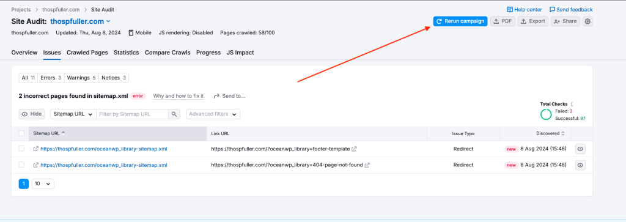Image resolution: width=626 pixels, height=222 pixels.
Task: Open the settings gear icon
Action: coord(587,21)
